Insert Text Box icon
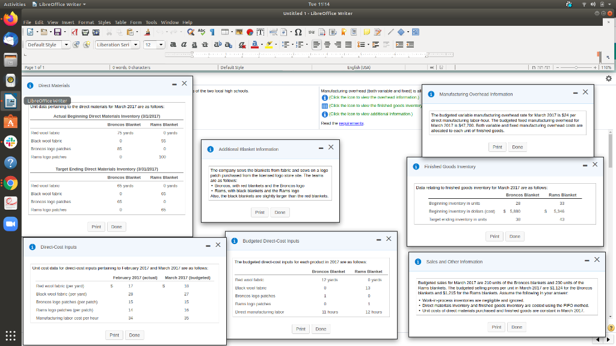 [x=260, y=32]
